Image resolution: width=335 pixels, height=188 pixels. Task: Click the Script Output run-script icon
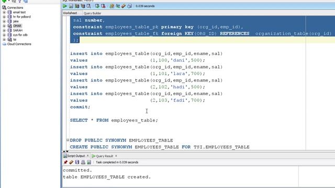click(x=89, y=162)
